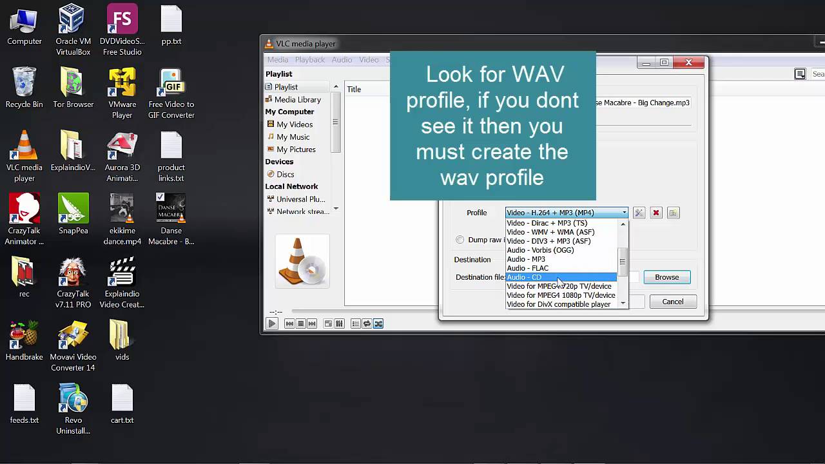Open Movavi Video Converter 14 icon
The image size is (825, 464).
(x=73, y=346)
